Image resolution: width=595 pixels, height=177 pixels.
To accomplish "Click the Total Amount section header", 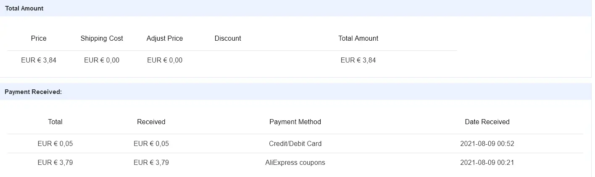I will (x=24, y=8).
